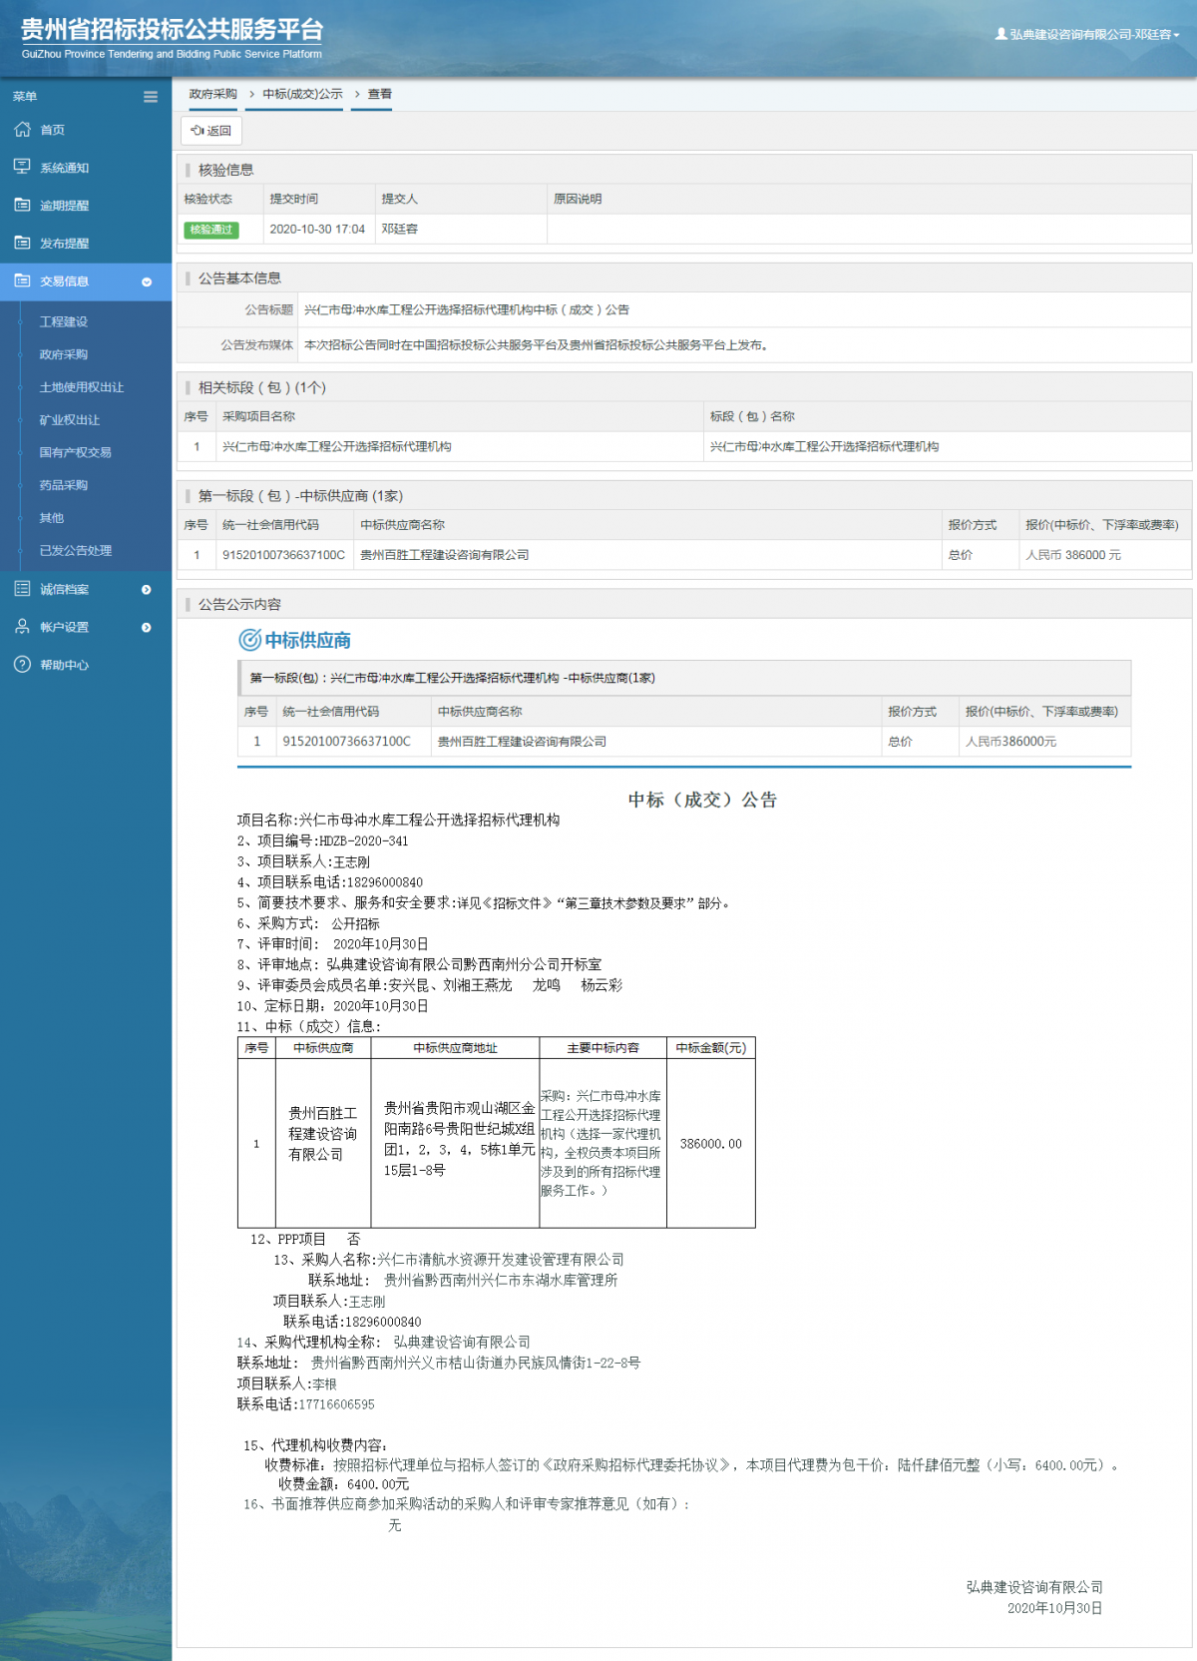Select 土地使用权出让 submenu item

(82, 387)
